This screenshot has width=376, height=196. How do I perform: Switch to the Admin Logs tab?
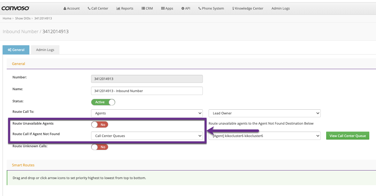(45, 50)
